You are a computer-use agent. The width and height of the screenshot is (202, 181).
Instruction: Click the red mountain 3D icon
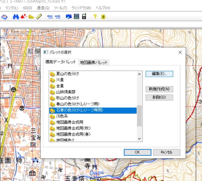[x=24, y=16]
